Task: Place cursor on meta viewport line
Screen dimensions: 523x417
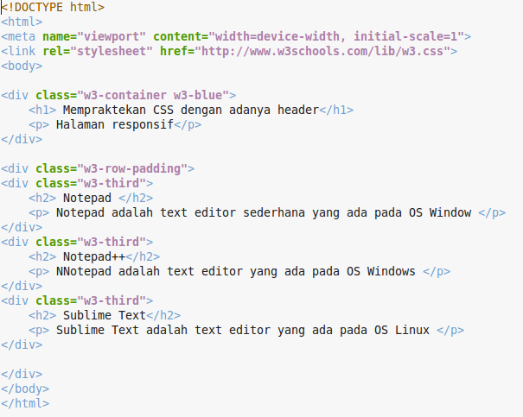Action: (236, 36)
